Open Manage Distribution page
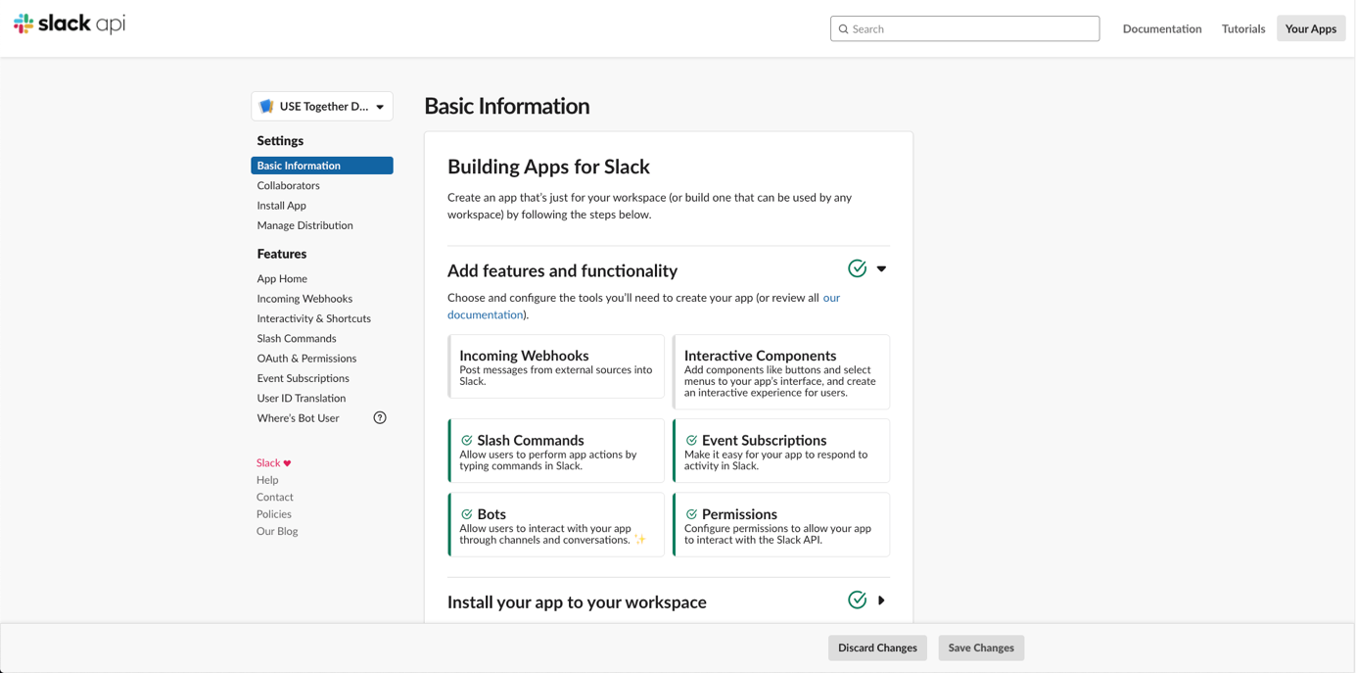The image size is (1356, 673). 305,225
